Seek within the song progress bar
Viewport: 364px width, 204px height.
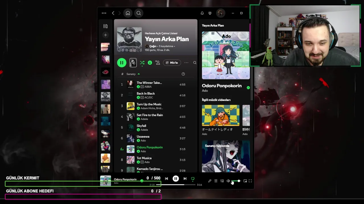[176, 185]
